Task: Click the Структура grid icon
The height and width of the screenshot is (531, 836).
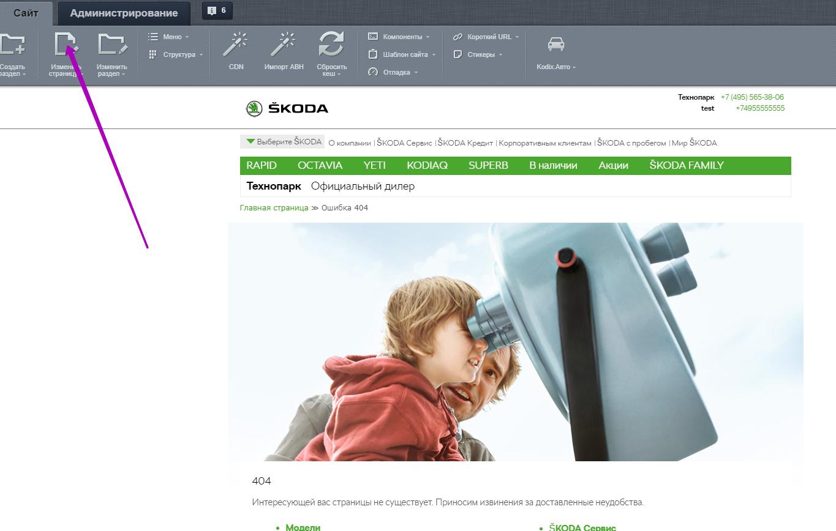Action: pos(153,54)
